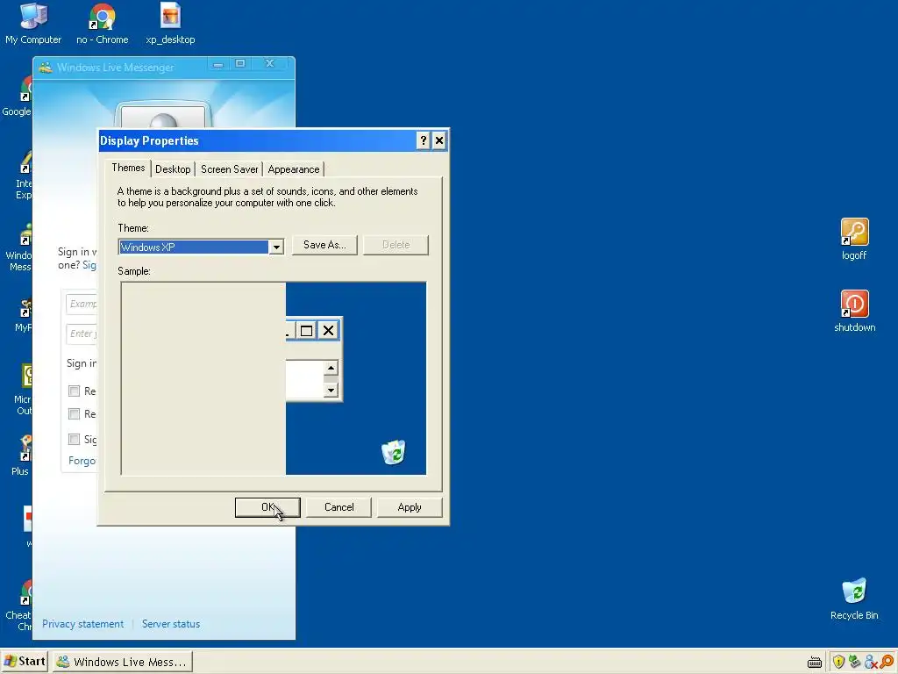Switch to the Desktop tab

[173, 169]
